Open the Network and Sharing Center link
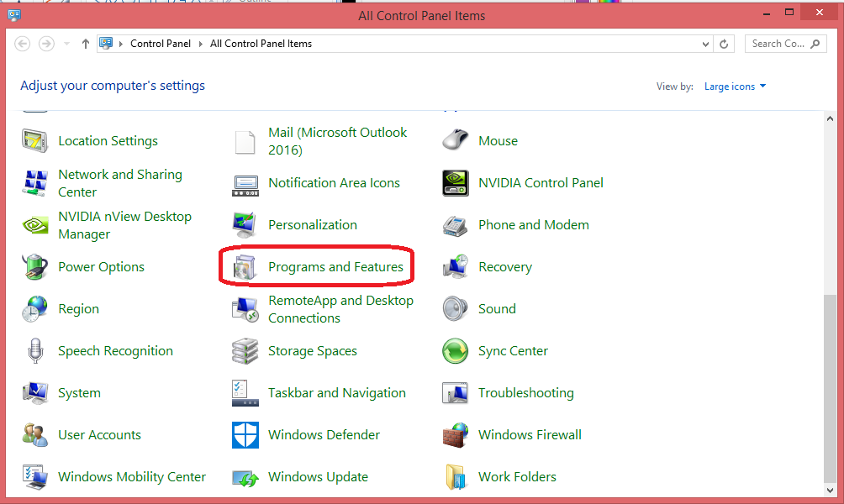Image resolution: width=844 pixels, height=504 pixels. pyautogui.click(x=119, y=183)
